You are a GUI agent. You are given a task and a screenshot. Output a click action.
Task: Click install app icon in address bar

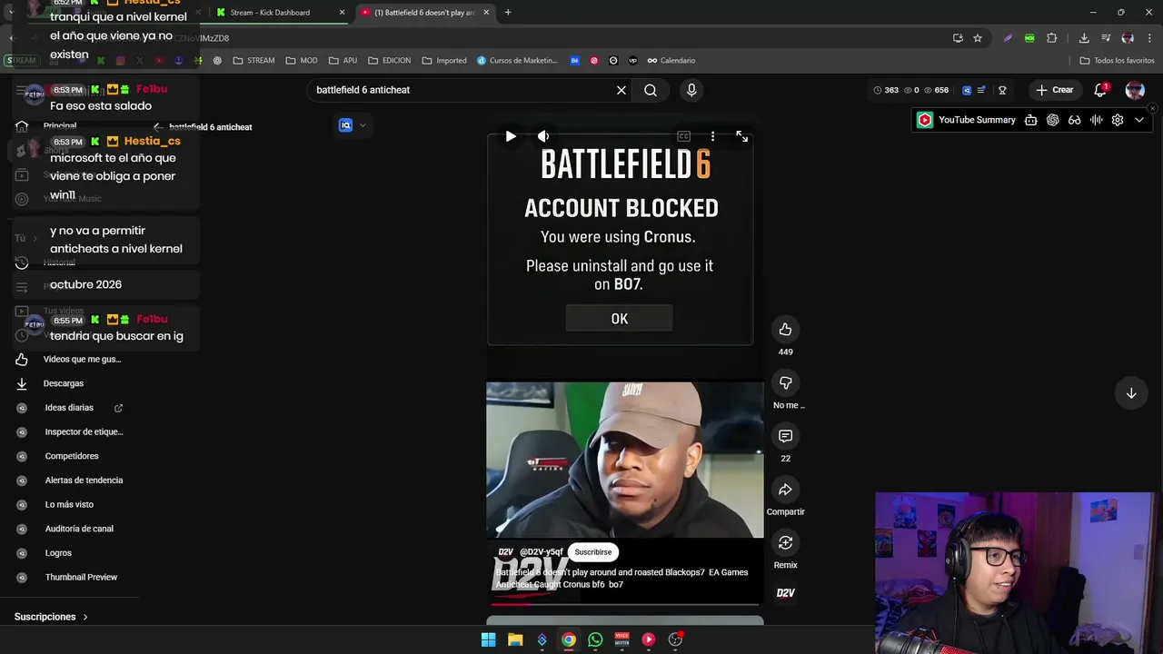pos(958,38)
